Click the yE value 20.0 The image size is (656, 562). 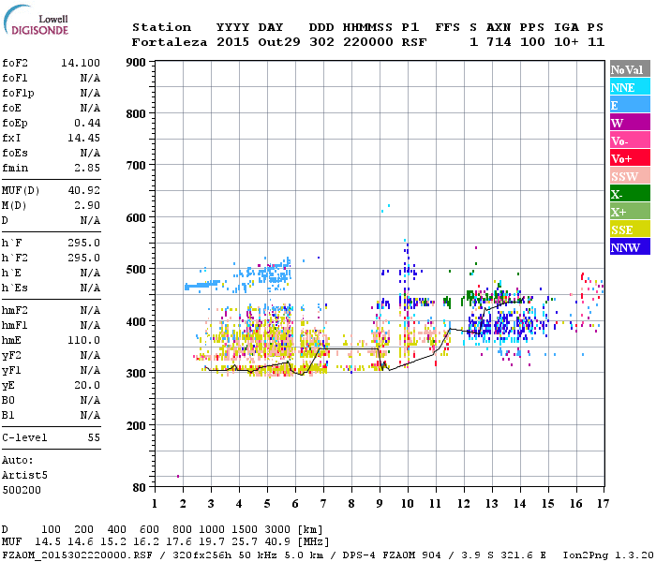click(x=87, y=386)
